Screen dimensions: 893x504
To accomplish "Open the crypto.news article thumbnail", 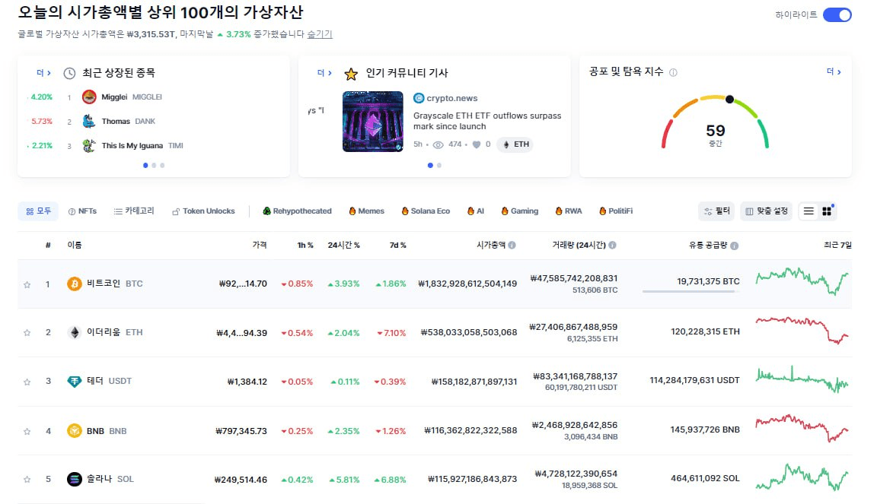I will point(372,122).
